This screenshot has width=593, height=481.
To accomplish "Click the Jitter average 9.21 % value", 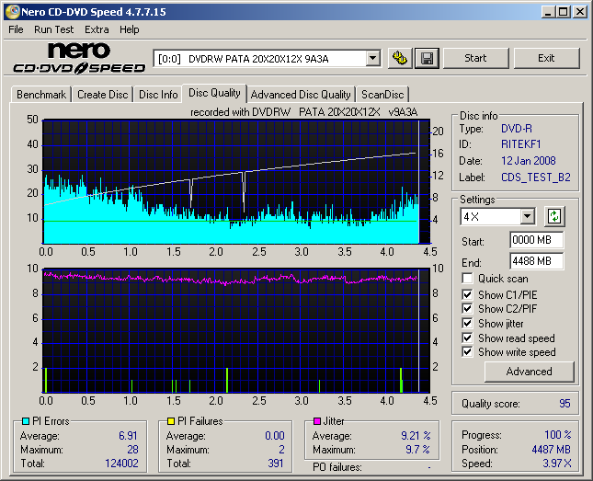I will 416,436.
